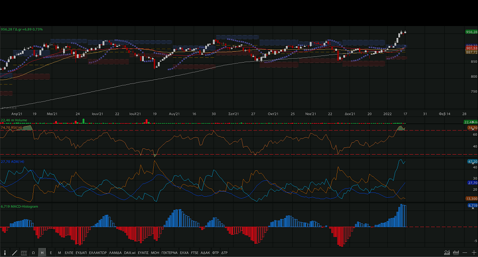Click the ADX(14) indicator label
The image size is (478, 257).
[13, 162]
